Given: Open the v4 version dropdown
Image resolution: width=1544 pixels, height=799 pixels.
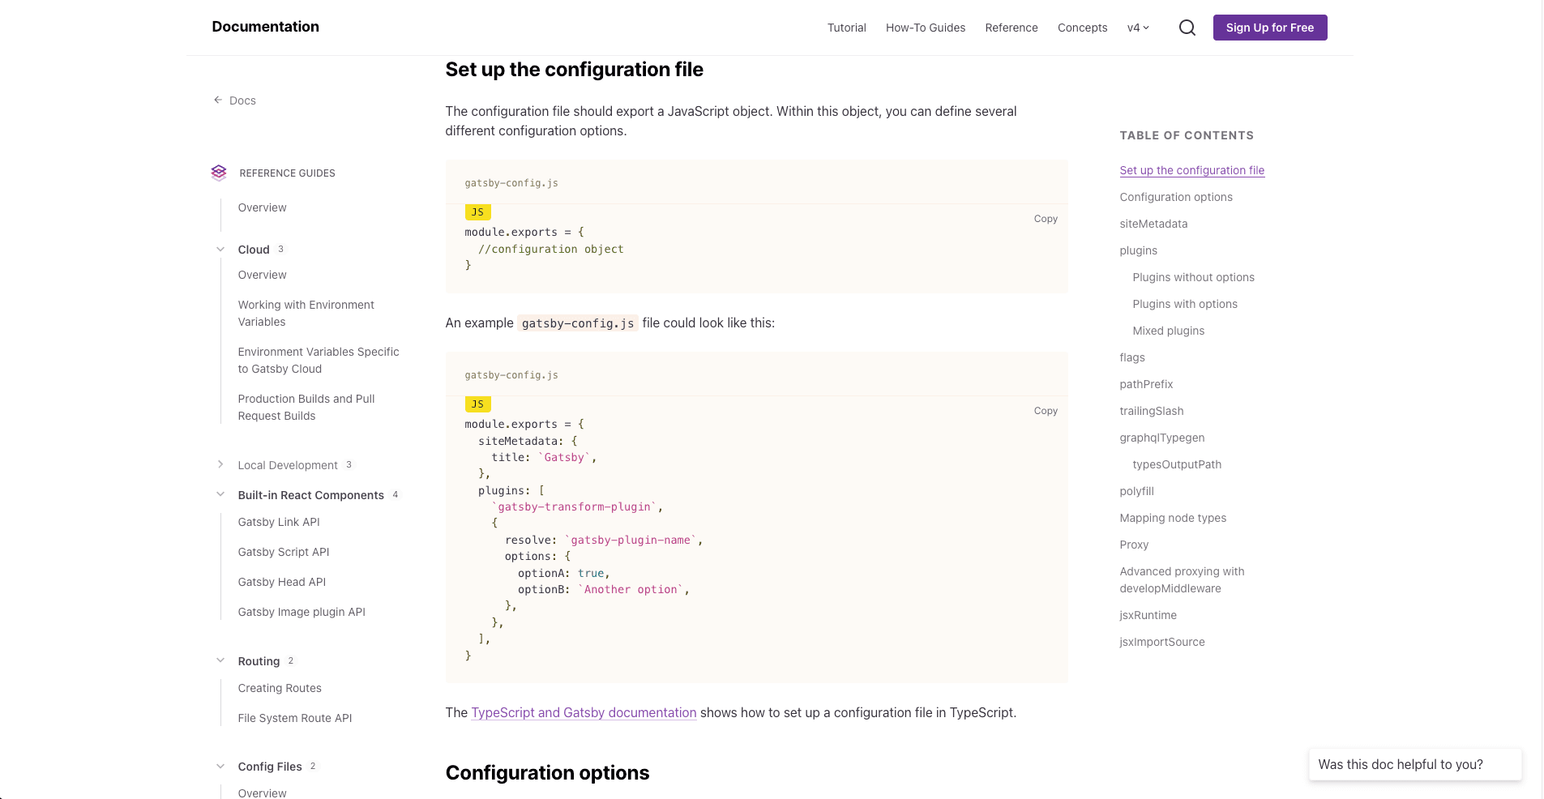Looking at the screenshot, I should [1137, 27].
